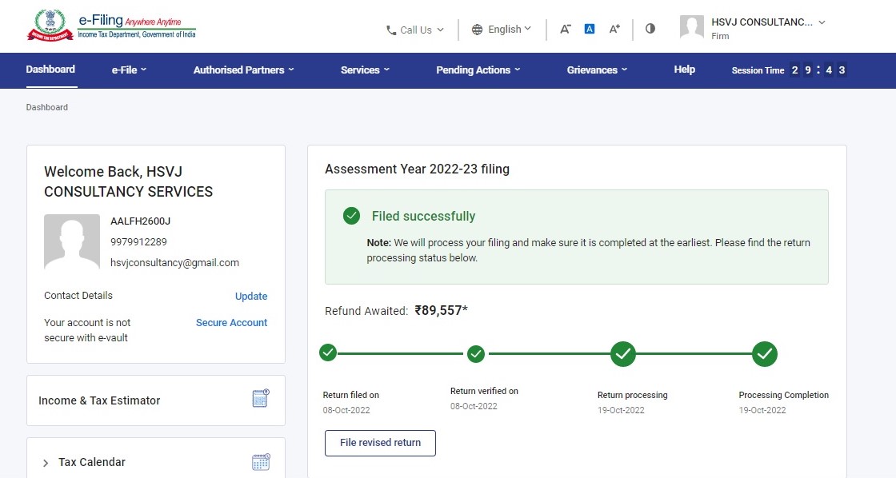Image resolution: width=896 pixels, height=478 pixels.
Task: Open the Authorised Partners menu
Action: (243, 70)
